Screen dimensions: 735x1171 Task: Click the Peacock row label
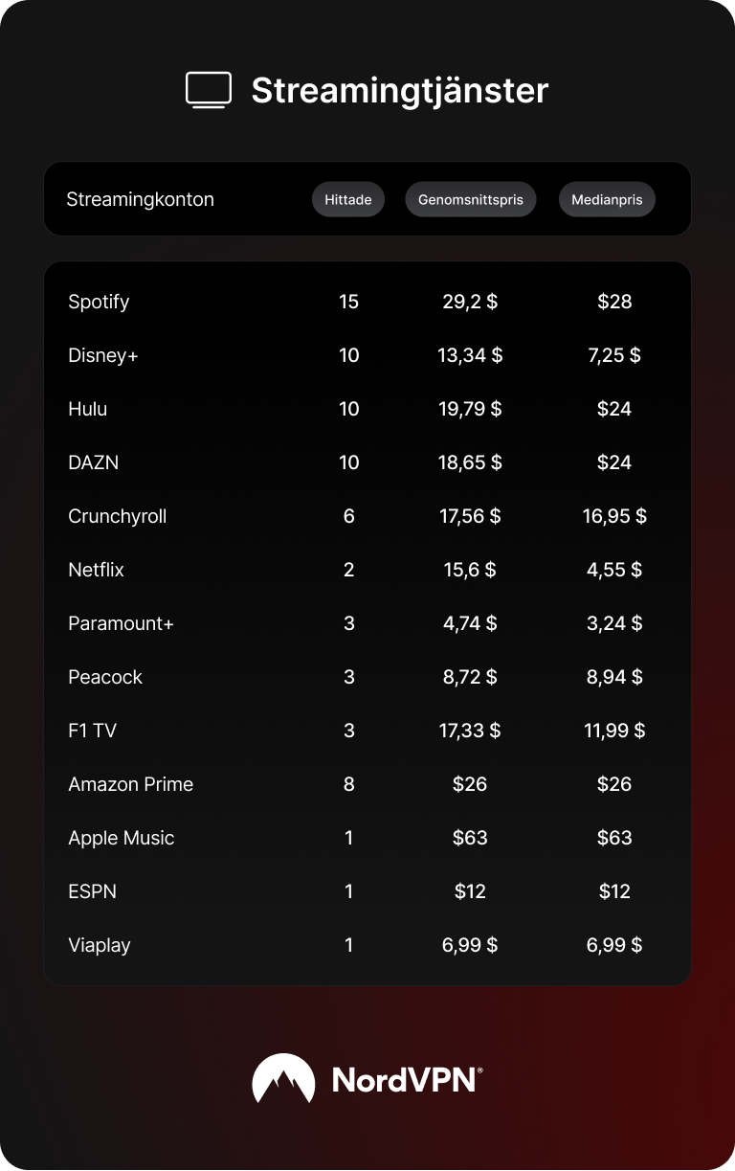tap(105, 677)
